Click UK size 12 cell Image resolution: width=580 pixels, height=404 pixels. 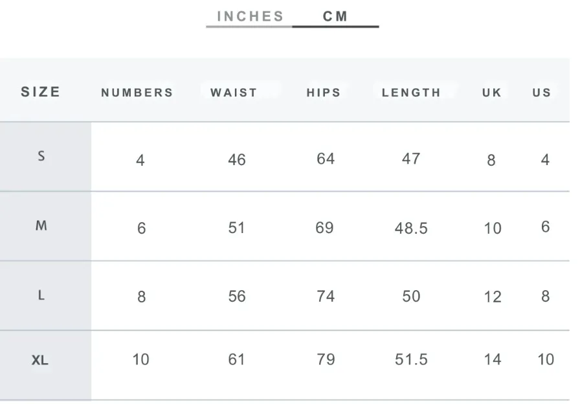tap(493, 297)
